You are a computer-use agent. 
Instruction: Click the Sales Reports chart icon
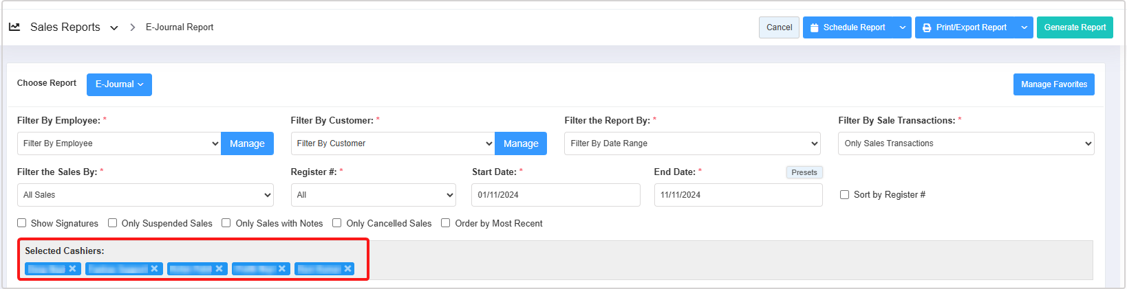[14, 27]
